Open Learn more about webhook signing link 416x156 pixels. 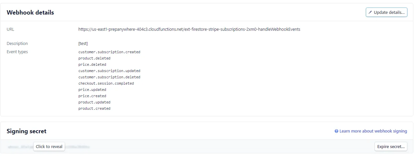pyautogui.click(x=373, y=131)
